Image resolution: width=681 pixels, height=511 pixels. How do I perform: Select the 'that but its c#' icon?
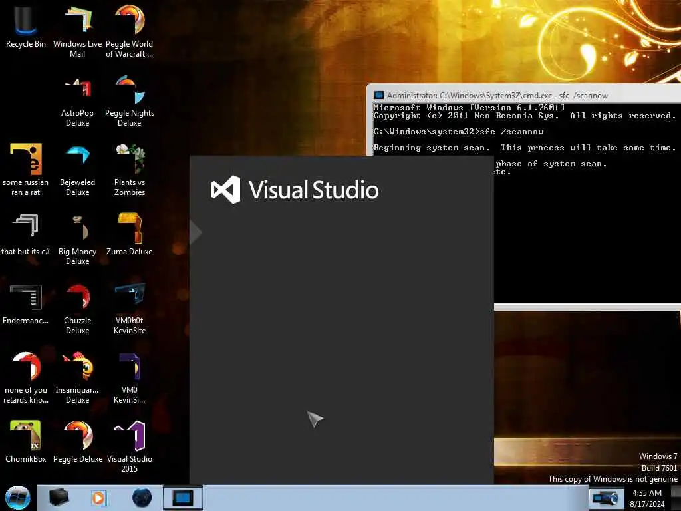26,235
